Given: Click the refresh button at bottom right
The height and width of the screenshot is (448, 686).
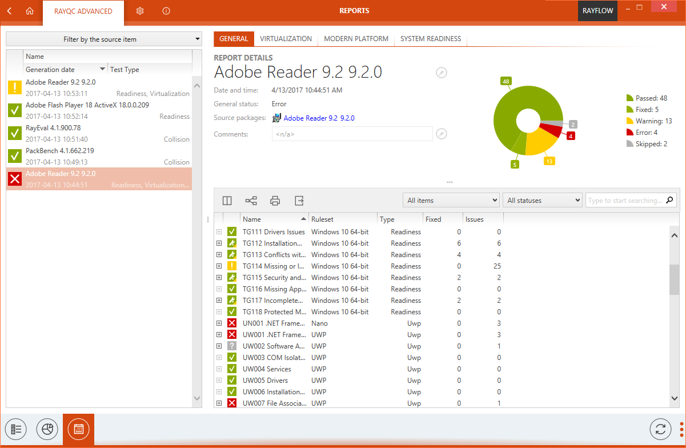Looking at the screenshot, I should (661, 430).
